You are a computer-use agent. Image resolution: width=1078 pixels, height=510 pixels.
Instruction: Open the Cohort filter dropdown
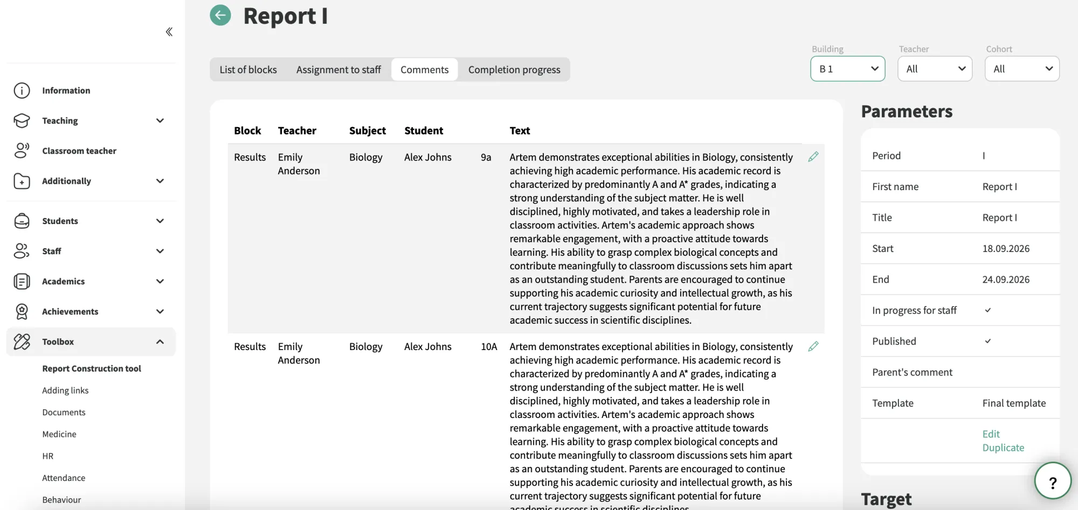[x=1022, y=69]
